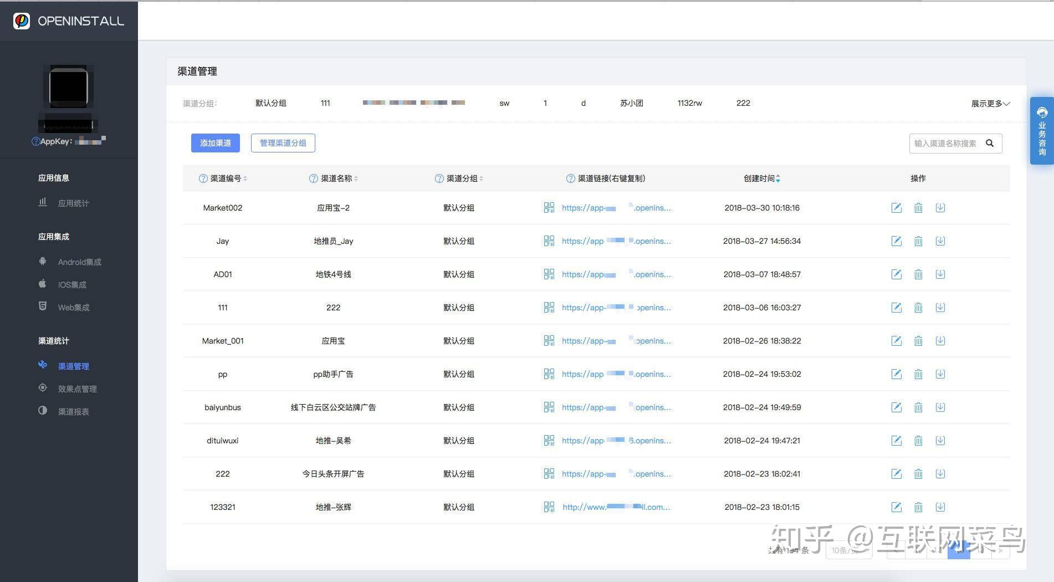Click the edit icon for Market002 row
This screenshot has height=582, width=1054.
click(x=896, y=208)
